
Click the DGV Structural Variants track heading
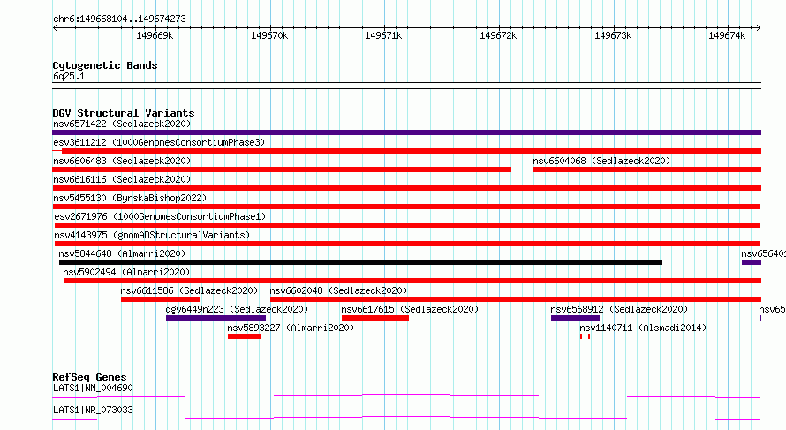coord(124,113)
